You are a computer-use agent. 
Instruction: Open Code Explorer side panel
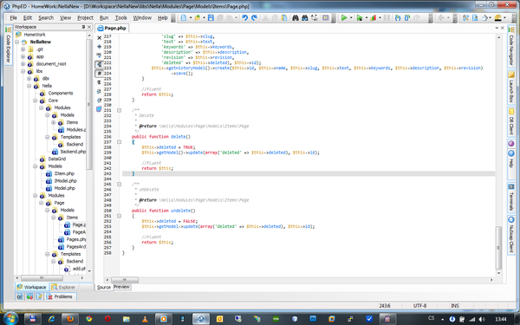coord(9,45)
